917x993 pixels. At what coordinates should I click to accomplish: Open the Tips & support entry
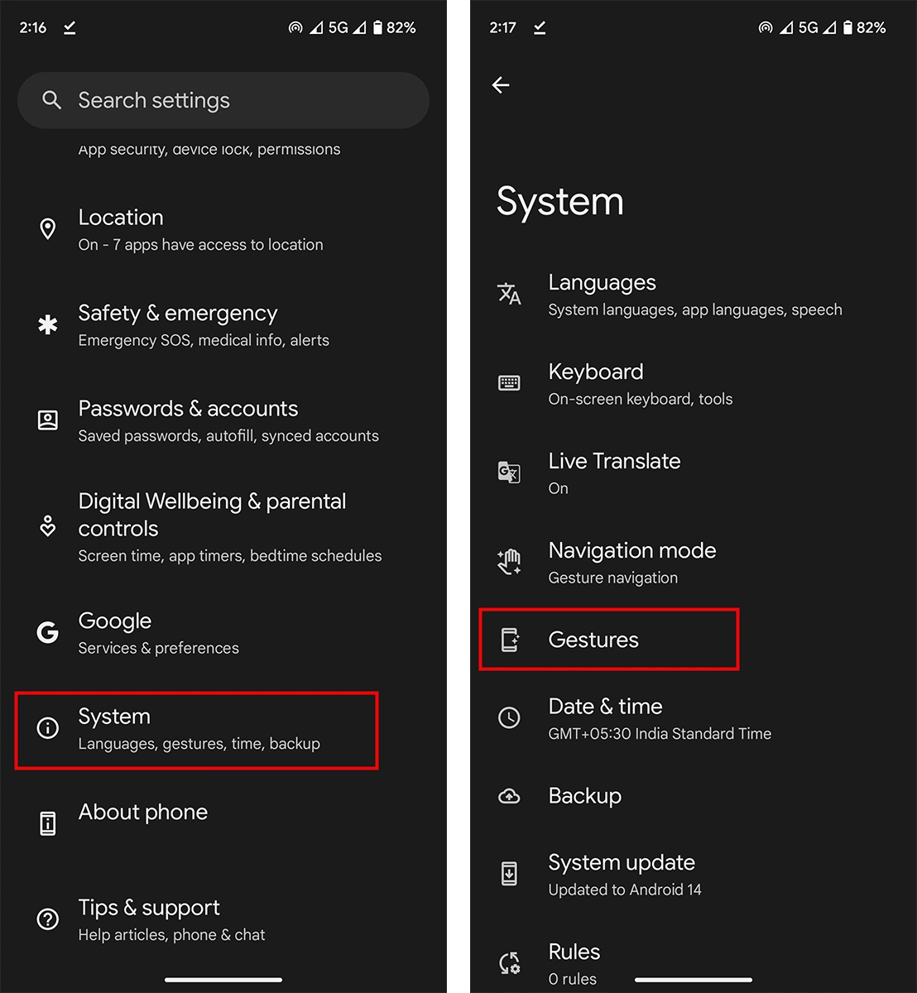(x=223, y=919)
